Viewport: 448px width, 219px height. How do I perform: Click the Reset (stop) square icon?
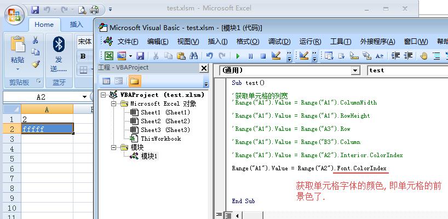click(x=263, y=56)
